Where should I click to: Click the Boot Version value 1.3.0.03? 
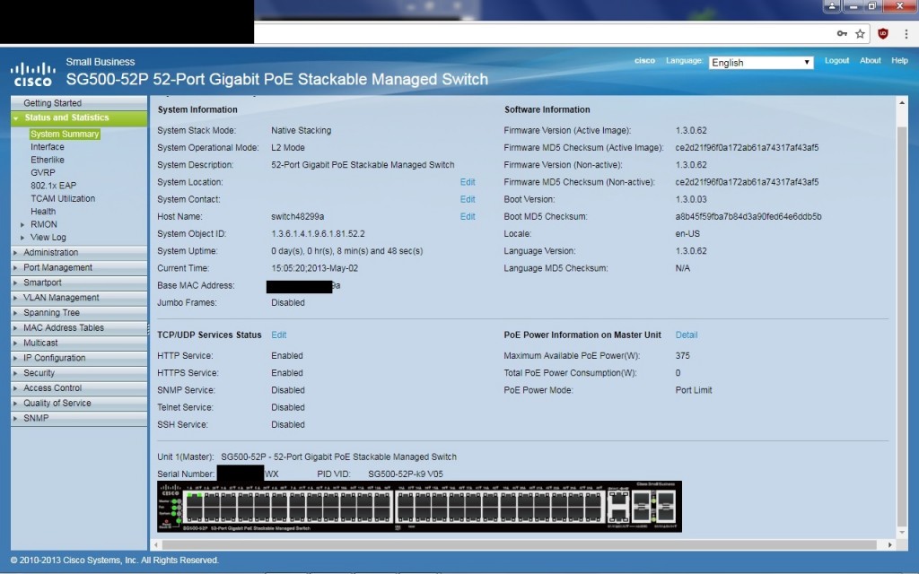point(690,199)
